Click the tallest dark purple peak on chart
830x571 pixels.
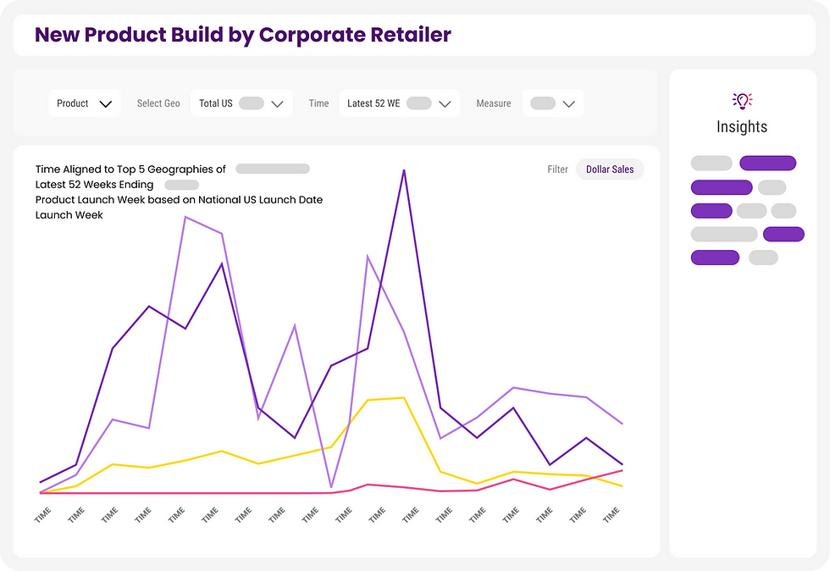tap(404, 170)
